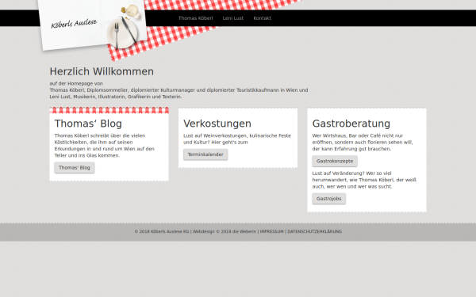Screen dimensions: 476x297
Task: Click the Gastrokonzepte button
Action: [x=335, y=162]
